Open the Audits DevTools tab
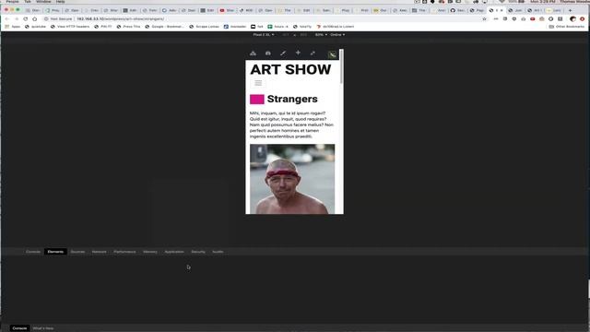Viewport: 590px width, 332px height. 218,252
